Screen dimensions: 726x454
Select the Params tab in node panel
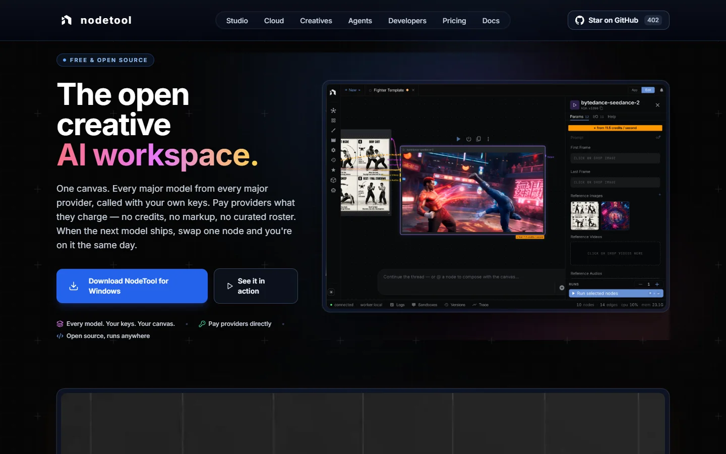point(579,117)
